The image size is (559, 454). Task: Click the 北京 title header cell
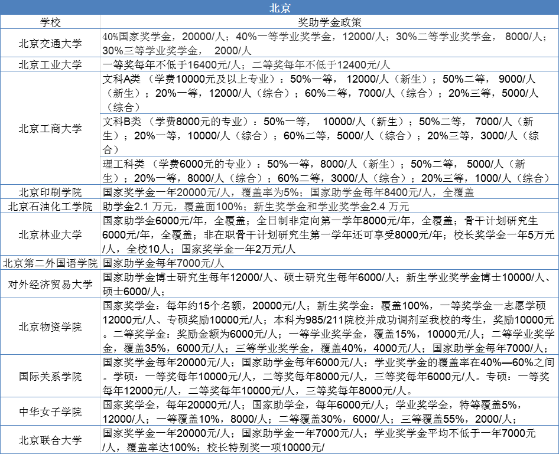coord(279,7)
